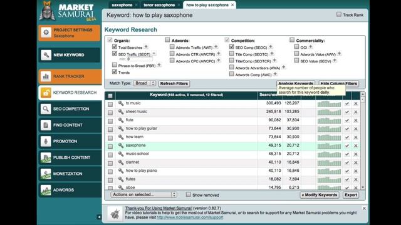Image resolution: width=401 pixels, height=225 pixels.
Task: Click the Export button
Action: (x=351, y=195)
